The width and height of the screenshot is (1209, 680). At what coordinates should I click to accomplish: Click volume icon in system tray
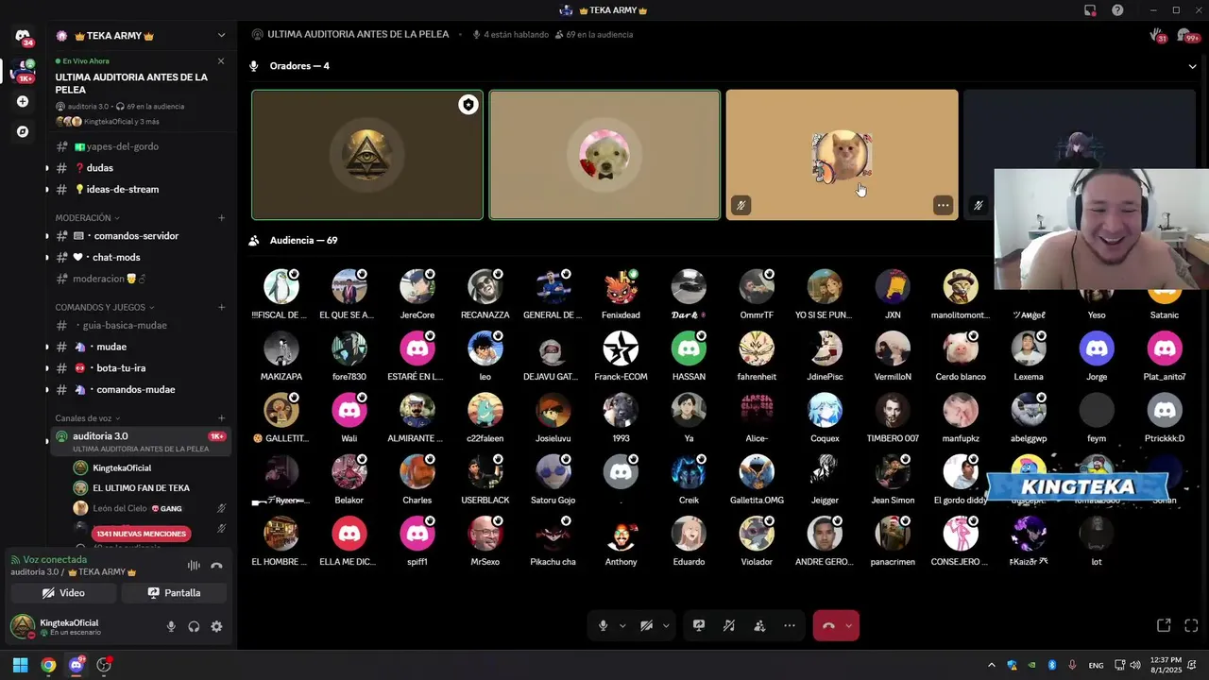tap(1136, 665)
